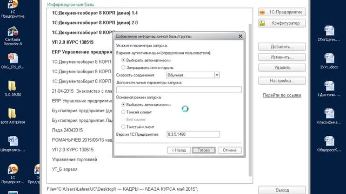This screenshot has width=346, height=194.
Task: Select bold ERP Управление предприятием entry
Action: [x=82, y=52]
